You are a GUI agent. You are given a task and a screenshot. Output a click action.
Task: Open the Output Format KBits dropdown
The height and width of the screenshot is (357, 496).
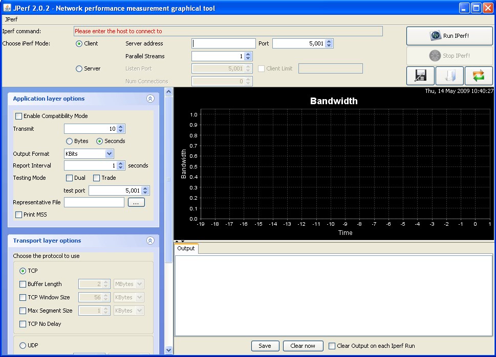(109, 154)
